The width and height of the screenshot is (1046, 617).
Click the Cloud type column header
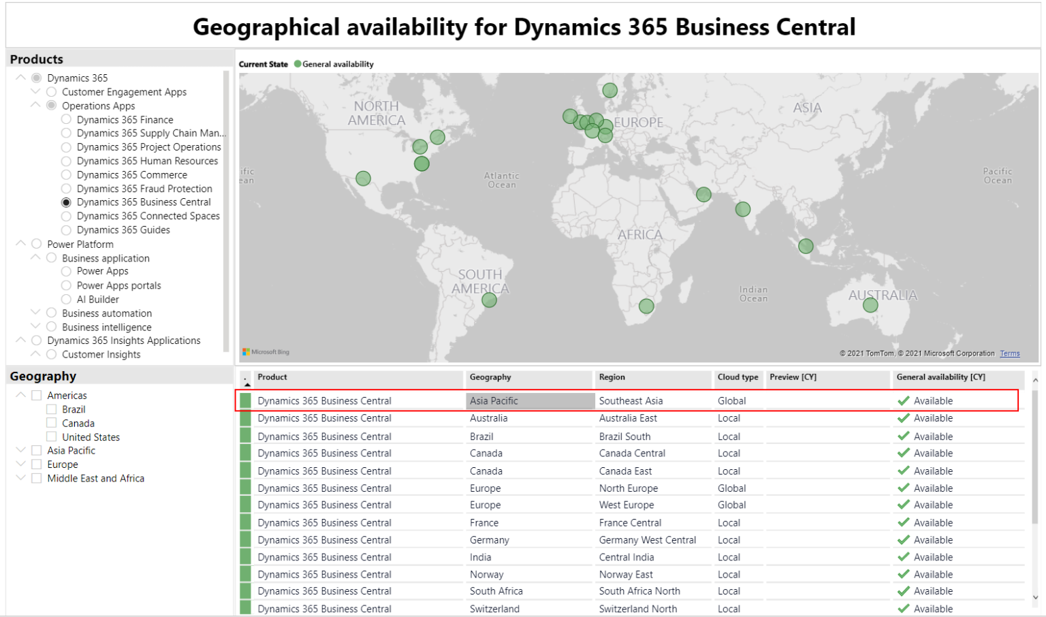(738, 377)
